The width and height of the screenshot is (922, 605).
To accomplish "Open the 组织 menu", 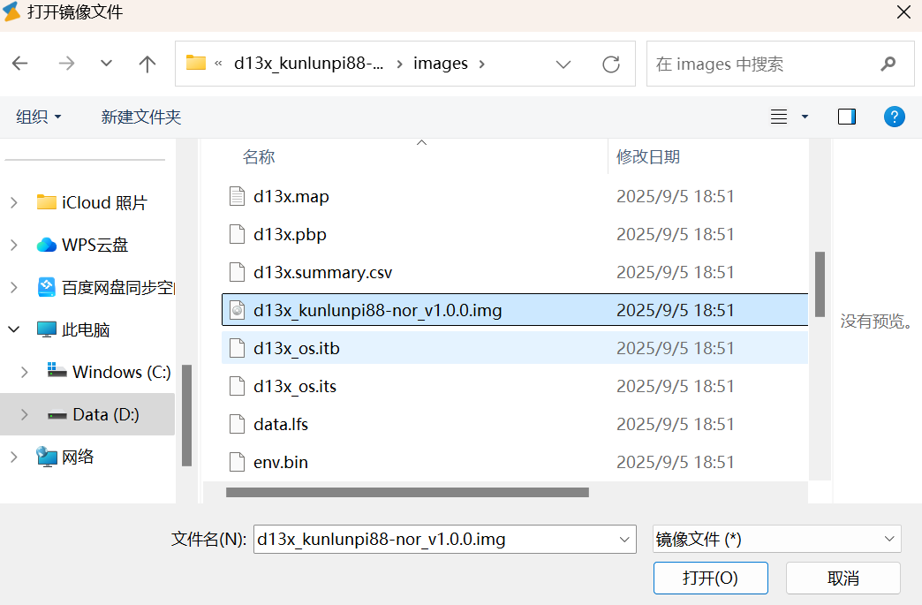I will click(38, 117).
